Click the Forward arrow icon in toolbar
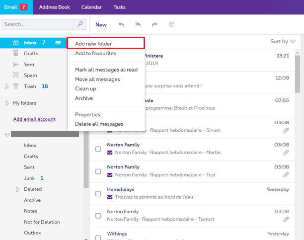The width and height of the screenshot is (304, 240). click(x=154, y=24)
